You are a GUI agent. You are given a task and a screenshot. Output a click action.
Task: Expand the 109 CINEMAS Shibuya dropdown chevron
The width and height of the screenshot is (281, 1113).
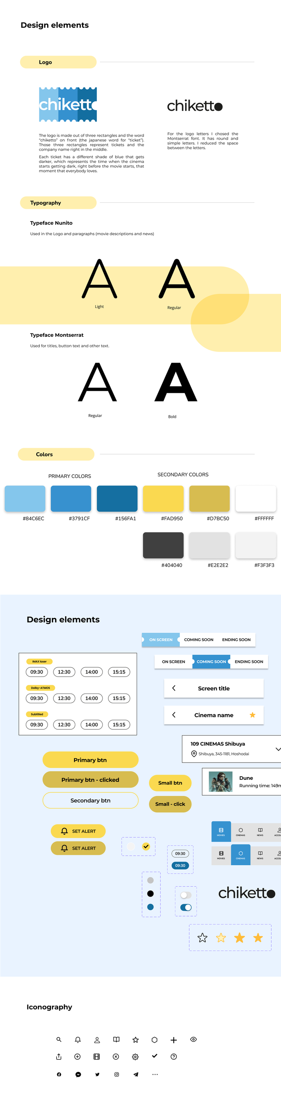(278, 749)
